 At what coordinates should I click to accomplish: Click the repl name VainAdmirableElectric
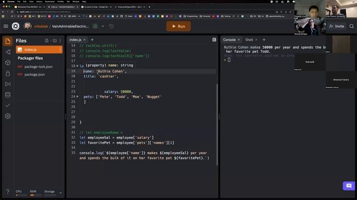pyautogui.click(x=70, y=26)
